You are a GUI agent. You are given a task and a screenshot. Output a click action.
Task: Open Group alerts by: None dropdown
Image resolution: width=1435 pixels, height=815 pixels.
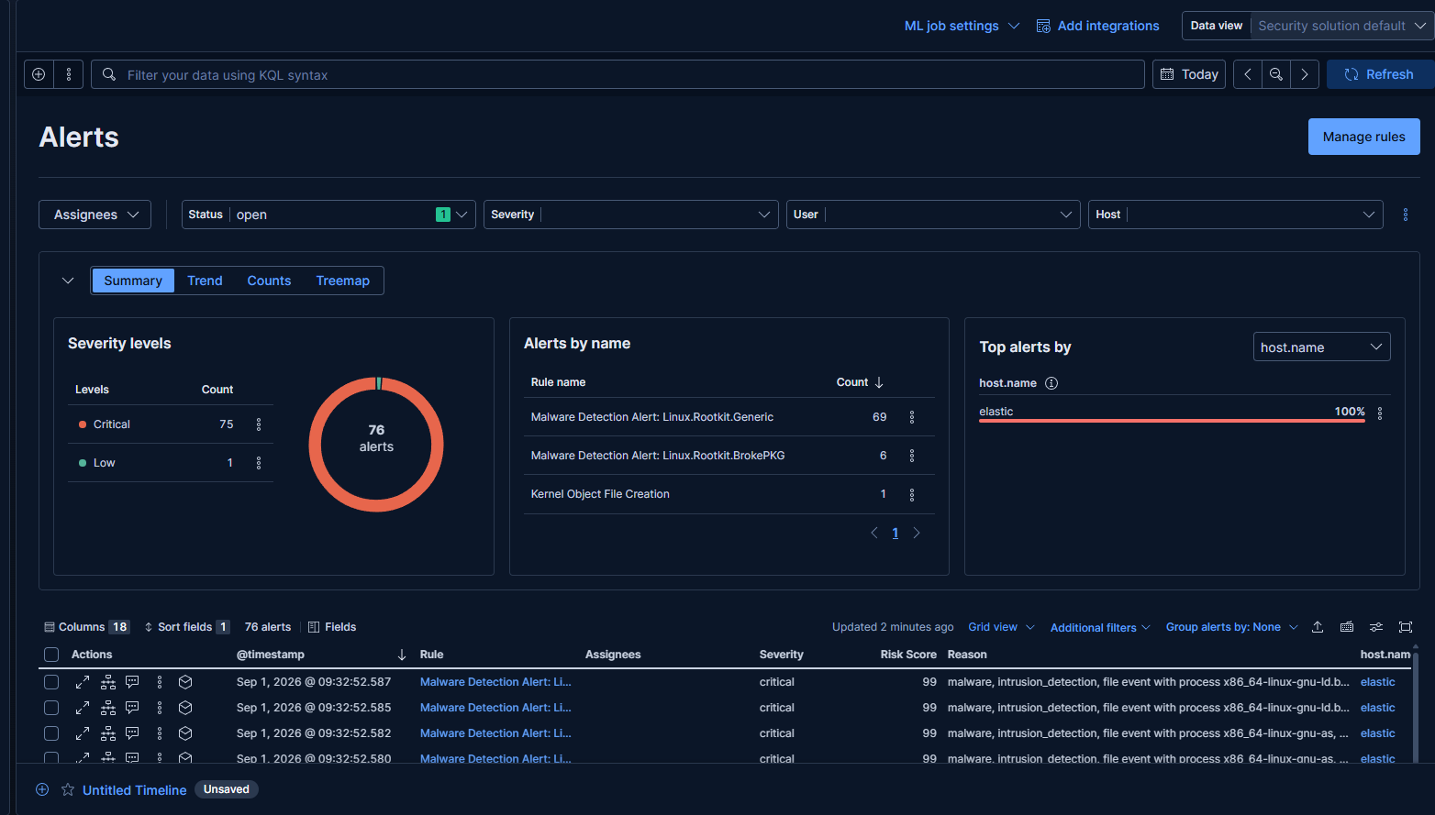(x=1232, y=627)
